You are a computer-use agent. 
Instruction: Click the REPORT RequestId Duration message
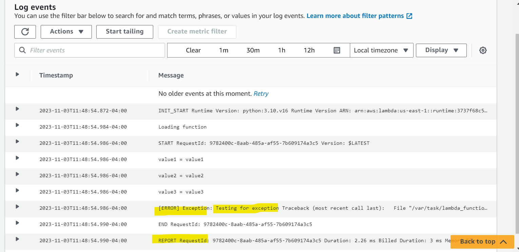(x=323, y=240)
